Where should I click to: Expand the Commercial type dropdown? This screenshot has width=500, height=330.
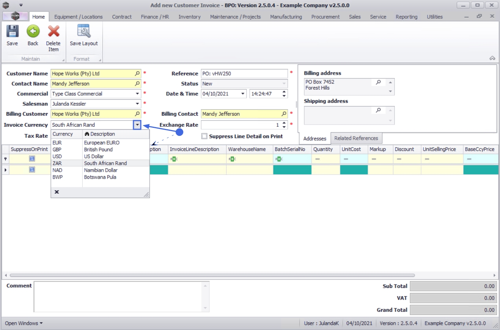[x=137, y=94]
